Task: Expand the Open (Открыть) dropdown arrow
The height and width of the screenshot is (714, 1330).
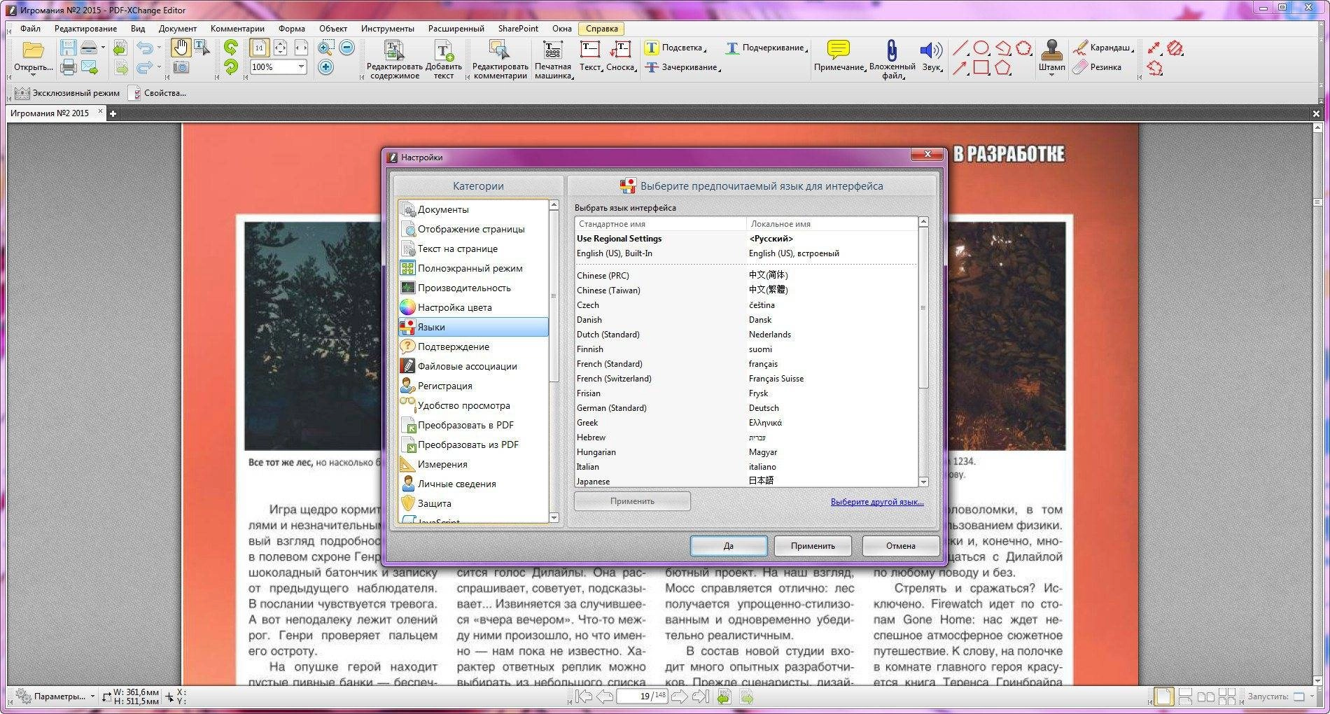Action: point(32,75)
